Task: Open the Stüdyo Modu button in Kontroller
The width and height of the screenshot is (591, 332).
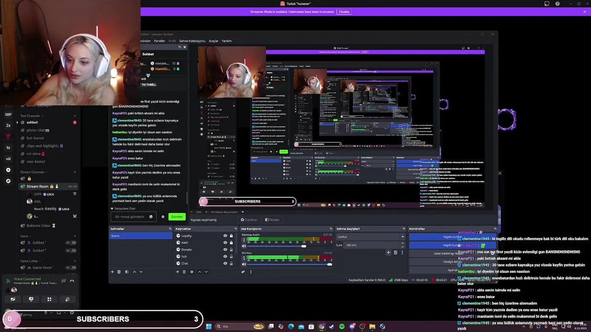Action: [x=452, y=262]
